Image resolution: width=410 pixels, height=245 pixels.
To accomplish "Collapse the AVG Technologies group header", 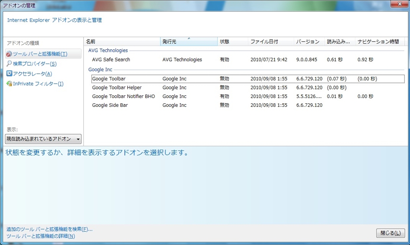I will (x=108, y=50).
